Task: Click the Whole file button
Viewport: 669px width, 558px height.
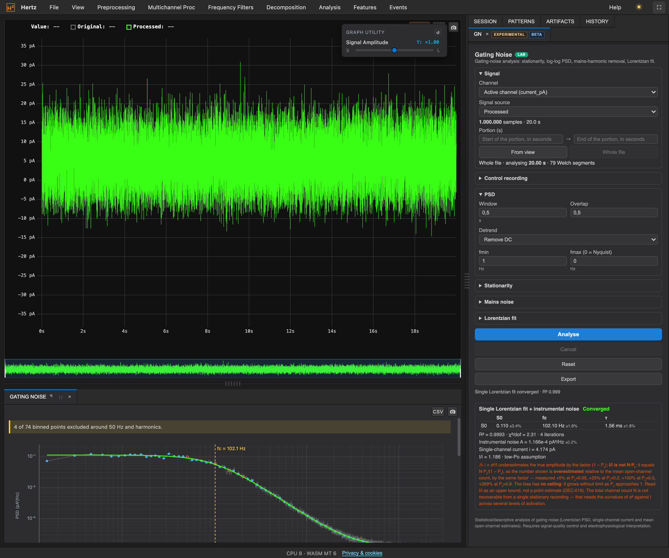Action: [614, 152]
